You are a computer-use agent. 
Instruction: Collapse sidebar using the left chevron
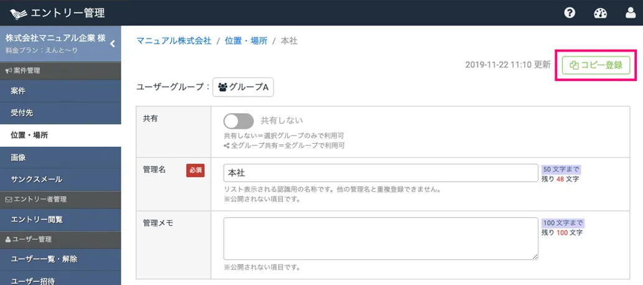[x=113, y=44]
